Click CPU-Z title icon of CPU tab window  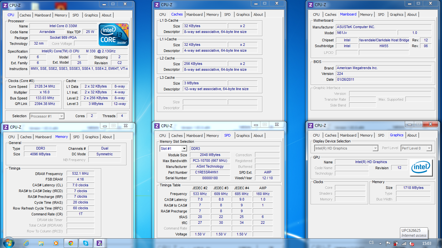click(5, 5)
